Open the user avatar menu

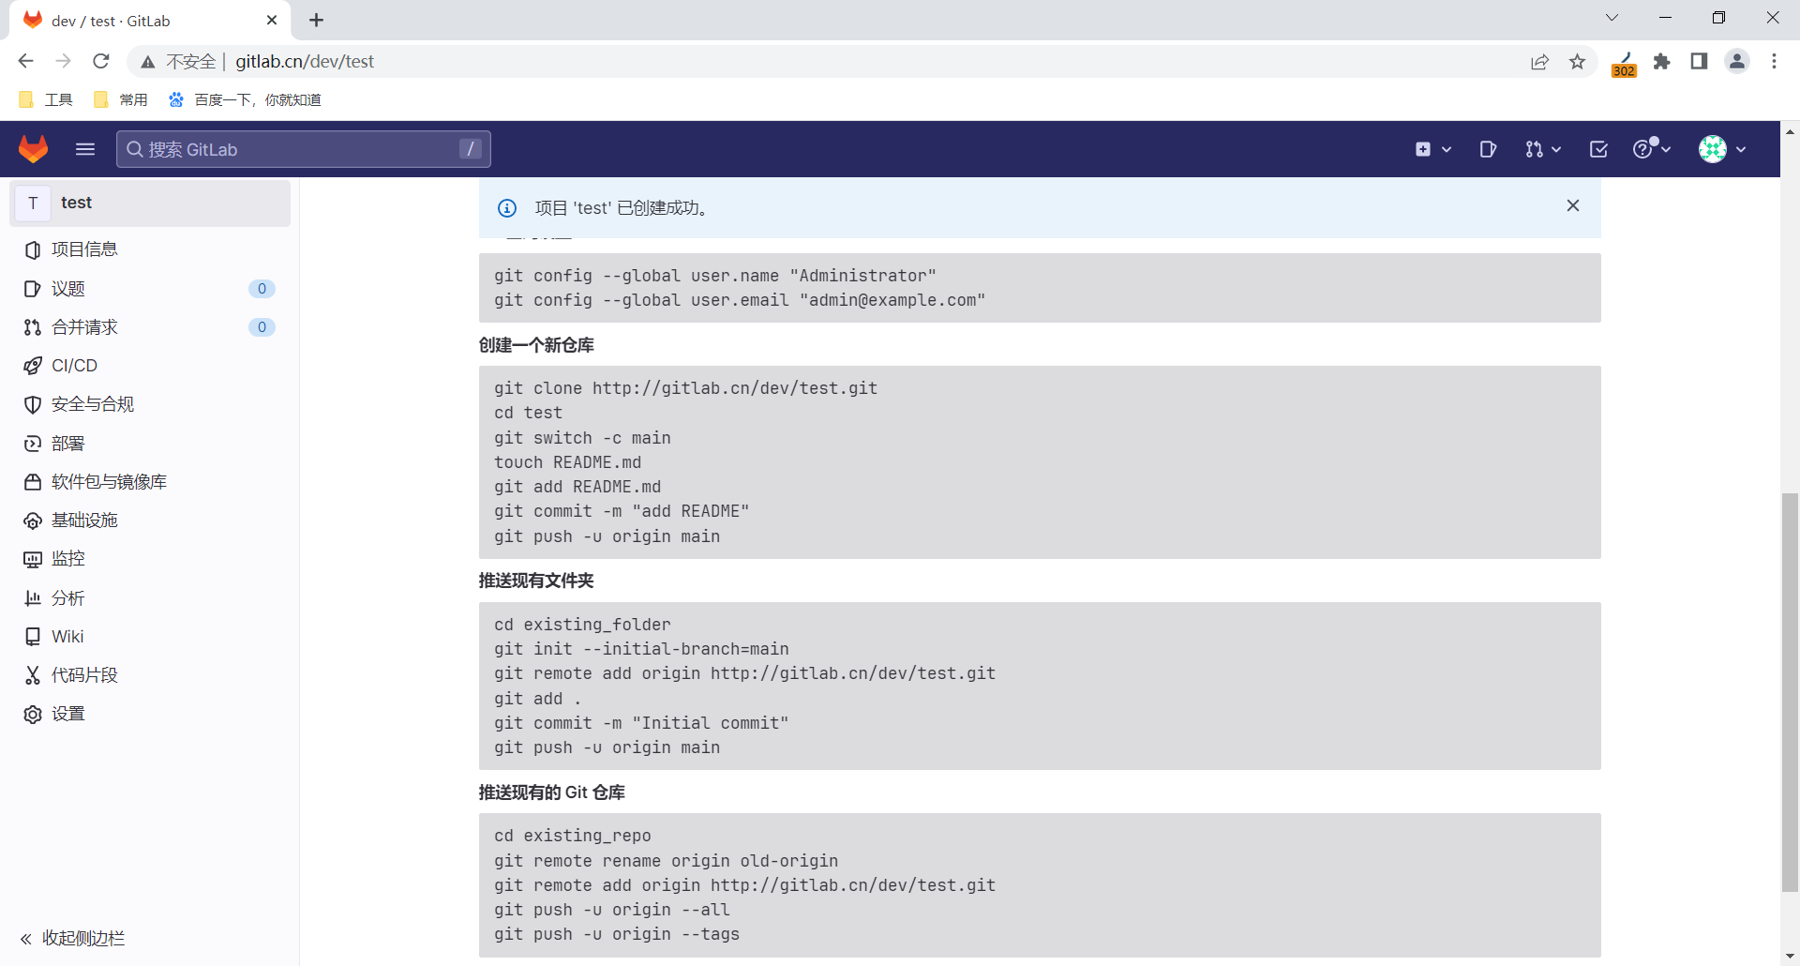pos(1723,149)
